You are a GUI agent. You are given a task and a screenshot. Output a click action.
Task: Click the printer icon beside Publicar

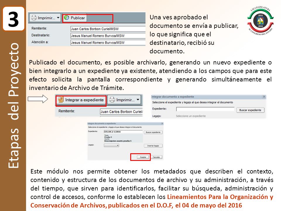pyautogui.click(x=34, y=18)
